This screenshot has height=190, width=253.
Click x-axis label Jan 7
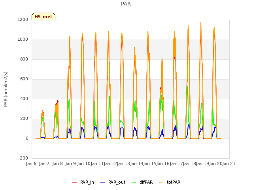pyautogui.click(x=44, y=163)
